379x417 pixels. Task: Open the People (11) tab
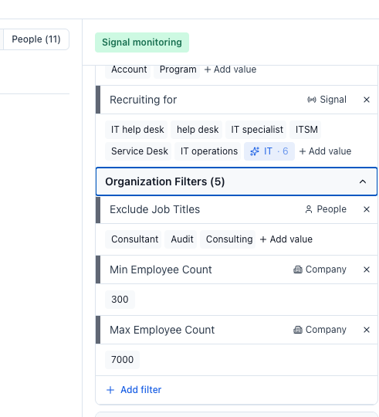click(36, 39)
